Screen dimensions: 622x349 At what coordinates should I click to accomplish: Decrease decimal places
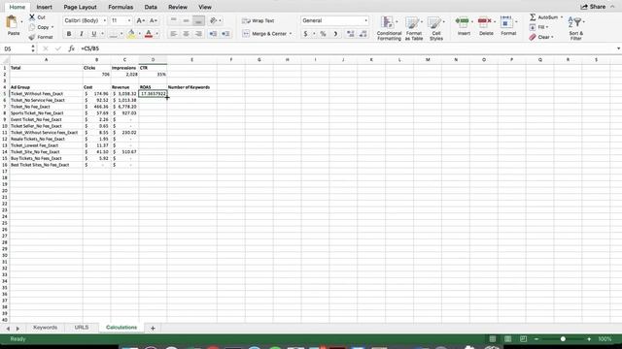(363, 34)
